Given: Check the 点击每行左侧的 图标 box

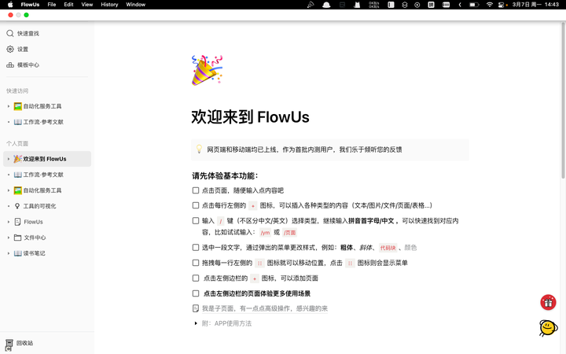Looking at the screenshot, I should tap(196, 205).
